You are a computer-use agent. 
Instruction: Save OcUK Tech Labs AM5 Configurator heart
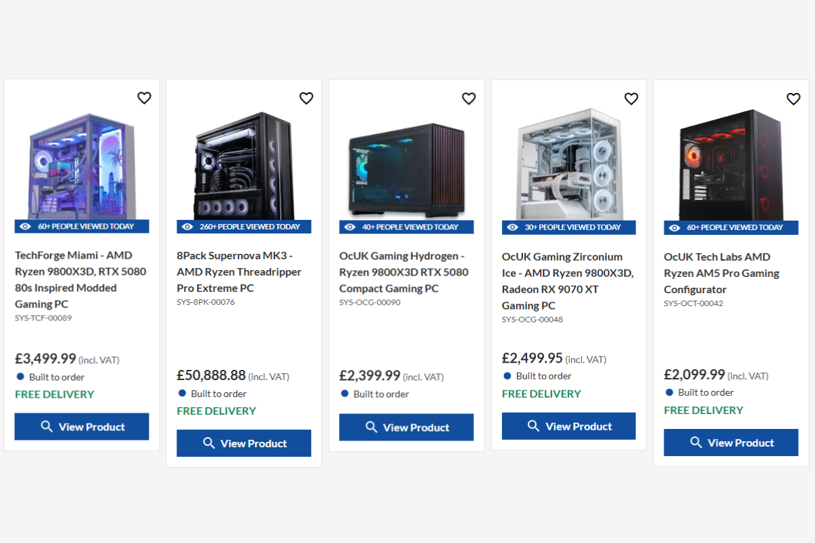793,99
